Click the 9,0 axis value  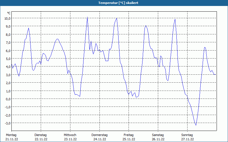click(x=8, y=26)
